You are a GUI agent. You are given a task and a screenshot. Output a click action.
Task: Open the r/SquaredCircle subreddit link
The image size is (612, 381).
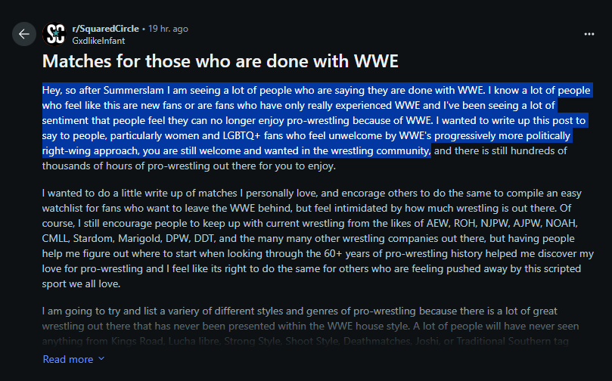coord(105,29)
